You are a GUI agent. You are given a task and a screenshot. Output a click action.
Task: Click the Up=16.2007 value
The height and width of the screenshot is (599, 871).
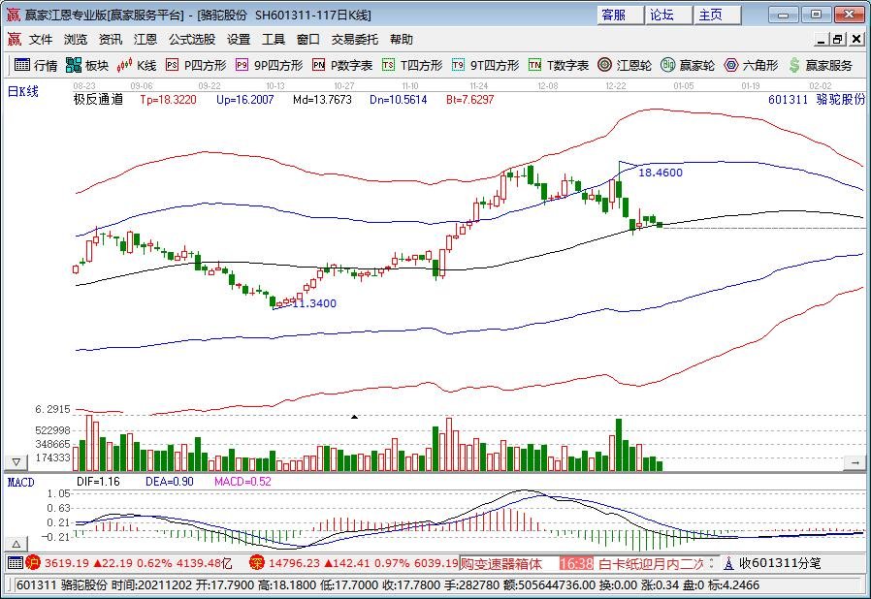point(245,100)
